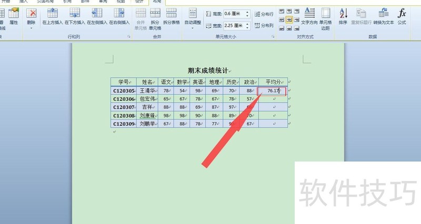Click Convert to Text (转换为文本)
The height and width of the screenshot is (224, 421).
384,17
